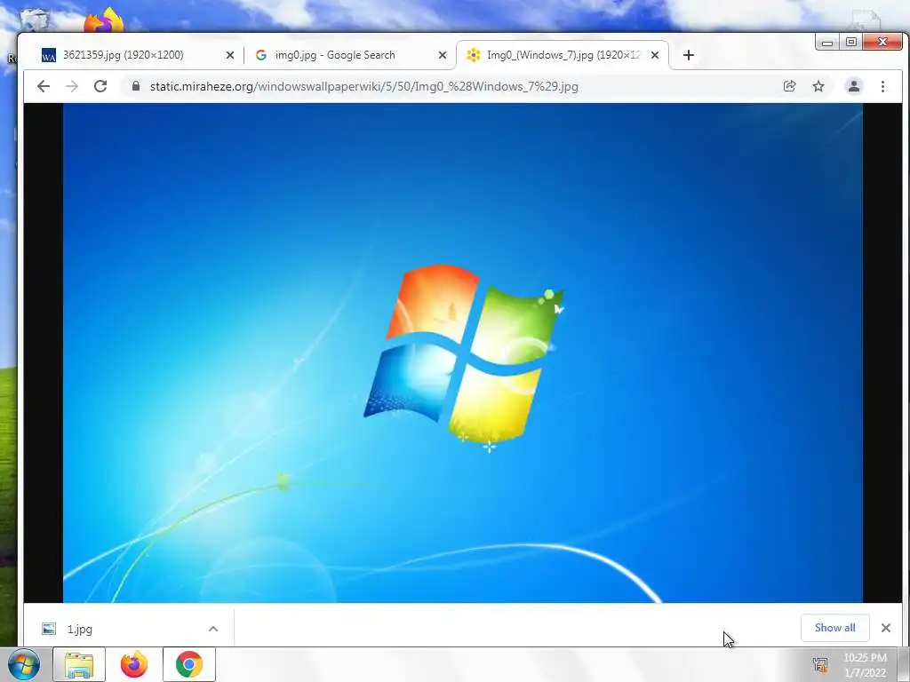This screenshot has width=910, height=682.
Task: Close the 3621359.jpg tab
Action: click(230, 55)
